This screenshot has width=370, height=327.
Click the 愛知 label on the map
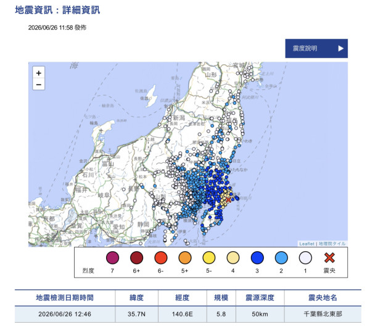click(118, 226)
